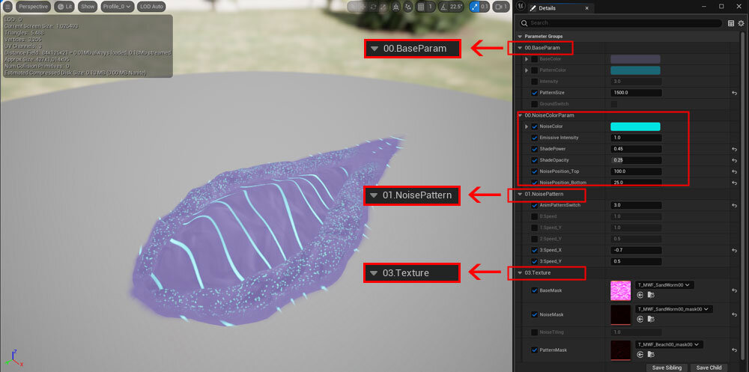Screen dimensions: 749x372
Task: Browse to BaseMask texture in Content Browser
Action: point(651,295)
